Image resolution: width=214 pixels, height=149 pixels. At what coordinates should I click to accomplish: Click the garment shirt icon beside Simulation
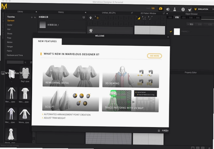coord(190,10)
